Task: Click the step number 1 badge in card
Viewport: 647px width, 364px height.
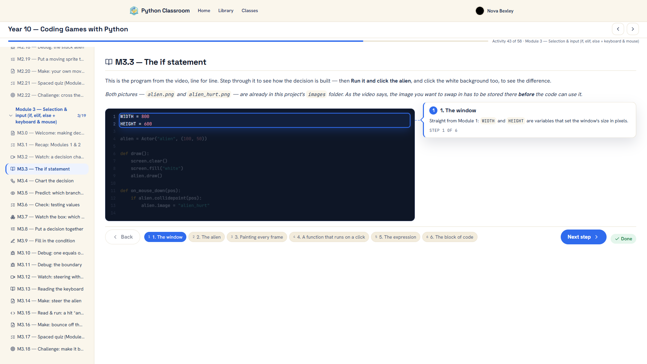Action: (433, 111)
